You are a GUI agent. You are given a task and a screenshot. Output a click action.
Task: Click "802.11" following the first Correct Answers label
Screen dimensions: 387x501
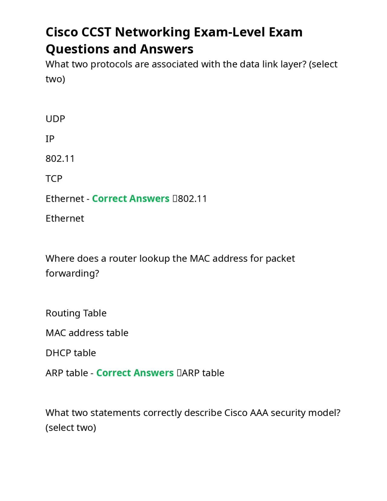pyautogui.click(x=192, y=199)
